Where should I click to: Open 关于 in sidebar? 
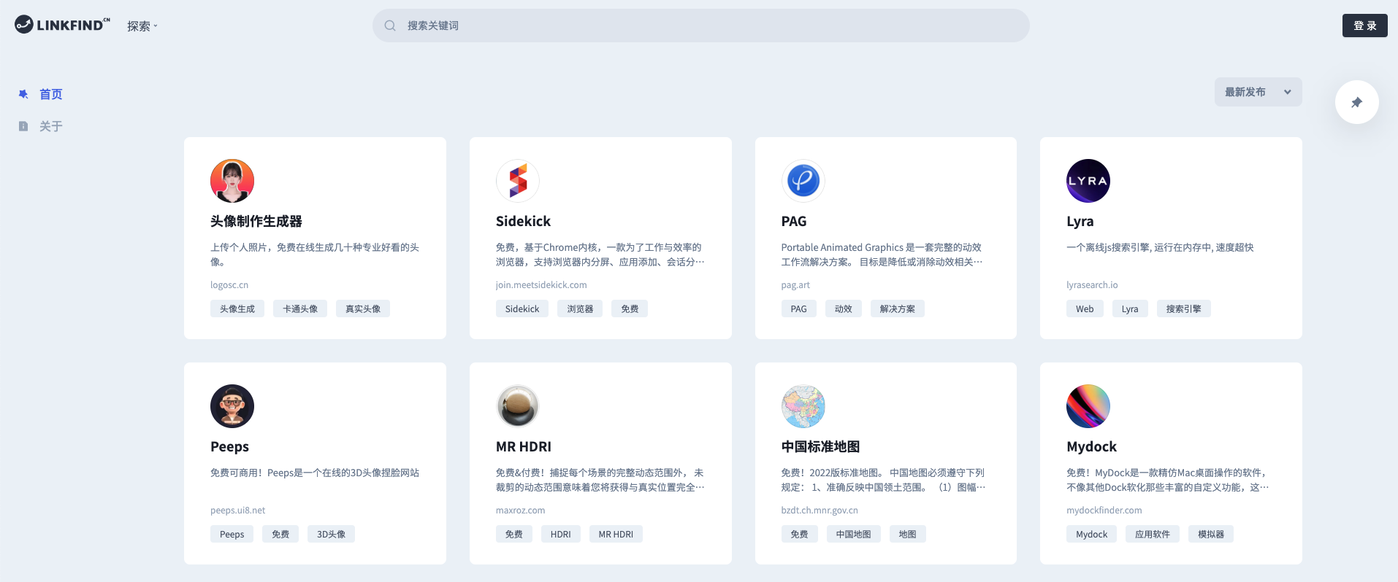[x=51, y=126]
